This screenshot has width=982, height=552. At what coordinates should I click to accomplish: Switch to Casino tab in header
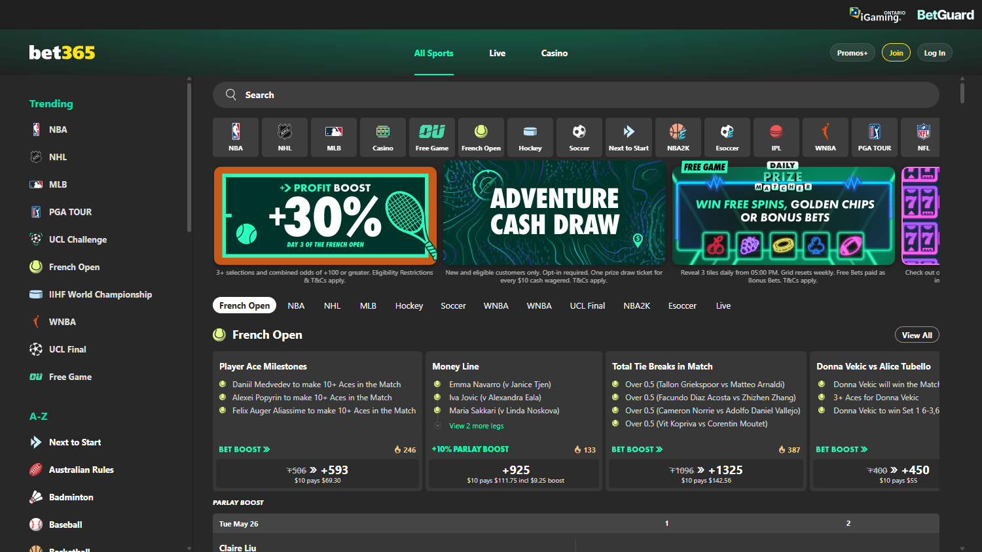pos(554,53)
